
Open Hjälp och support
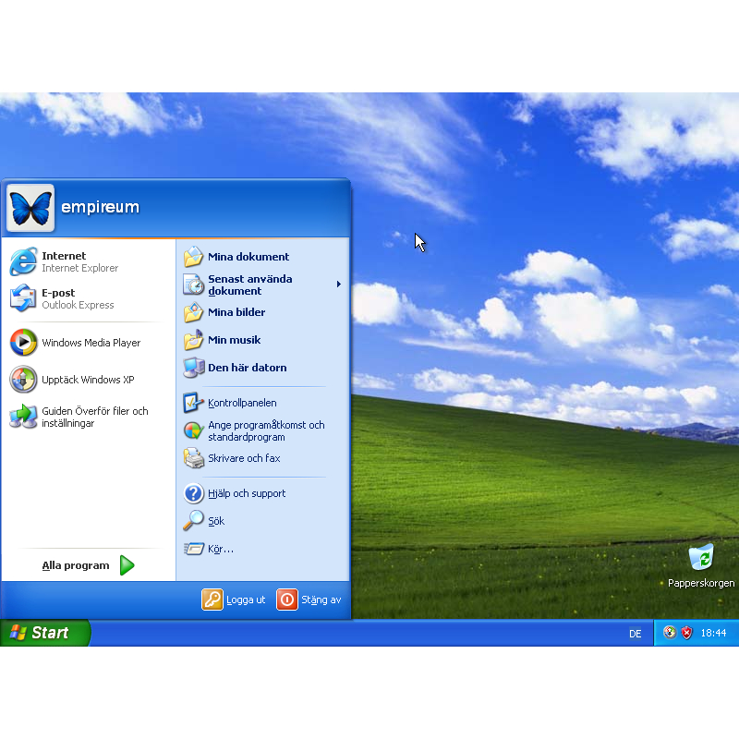246,493
